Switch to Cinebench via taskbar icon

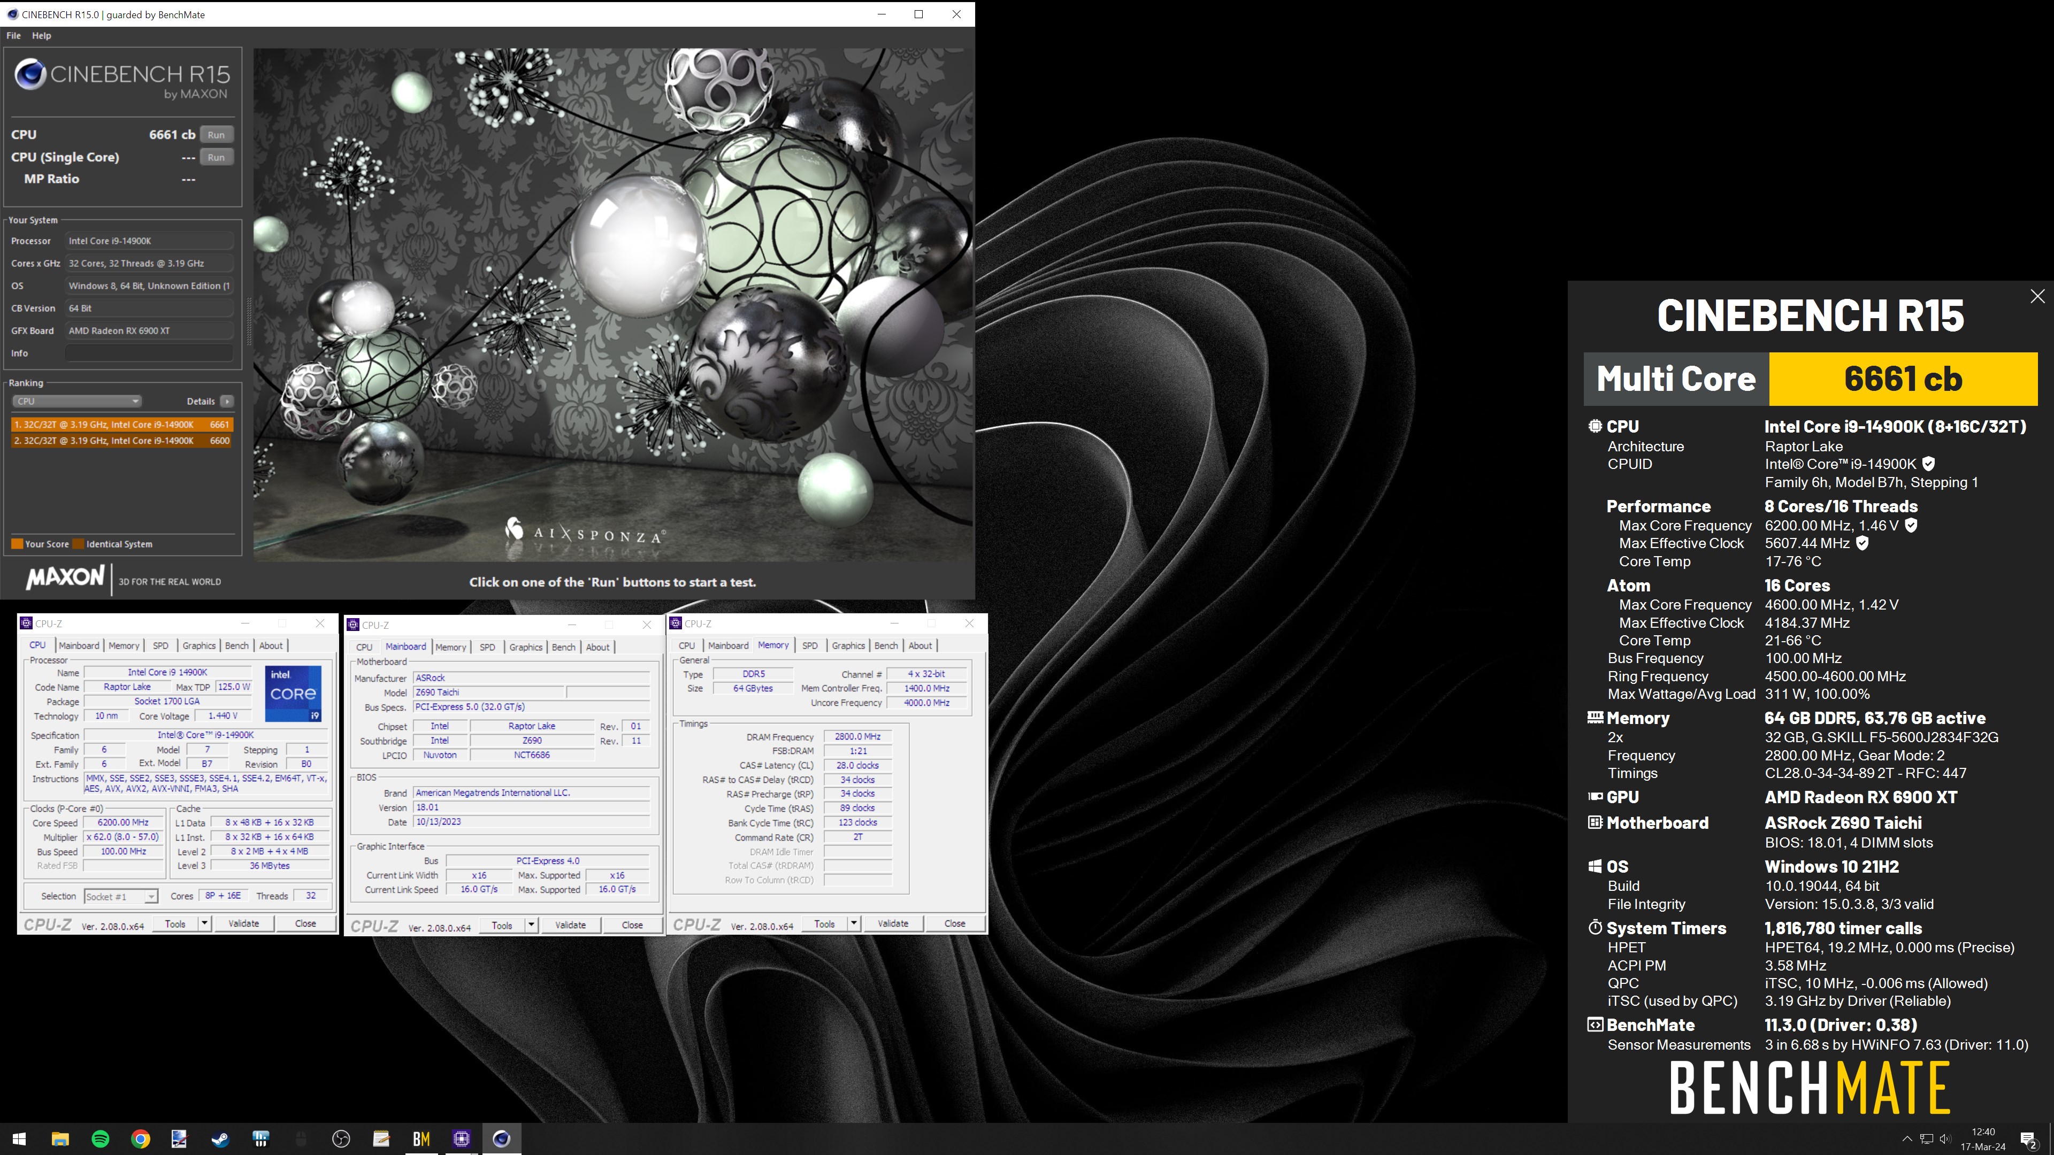(x=502, y=1139)
